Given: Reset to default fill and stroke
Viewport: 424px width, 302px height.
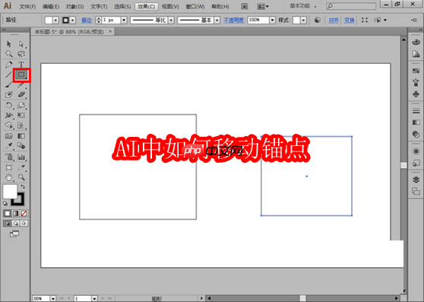Looking at the screenshot, I should 5,204.
